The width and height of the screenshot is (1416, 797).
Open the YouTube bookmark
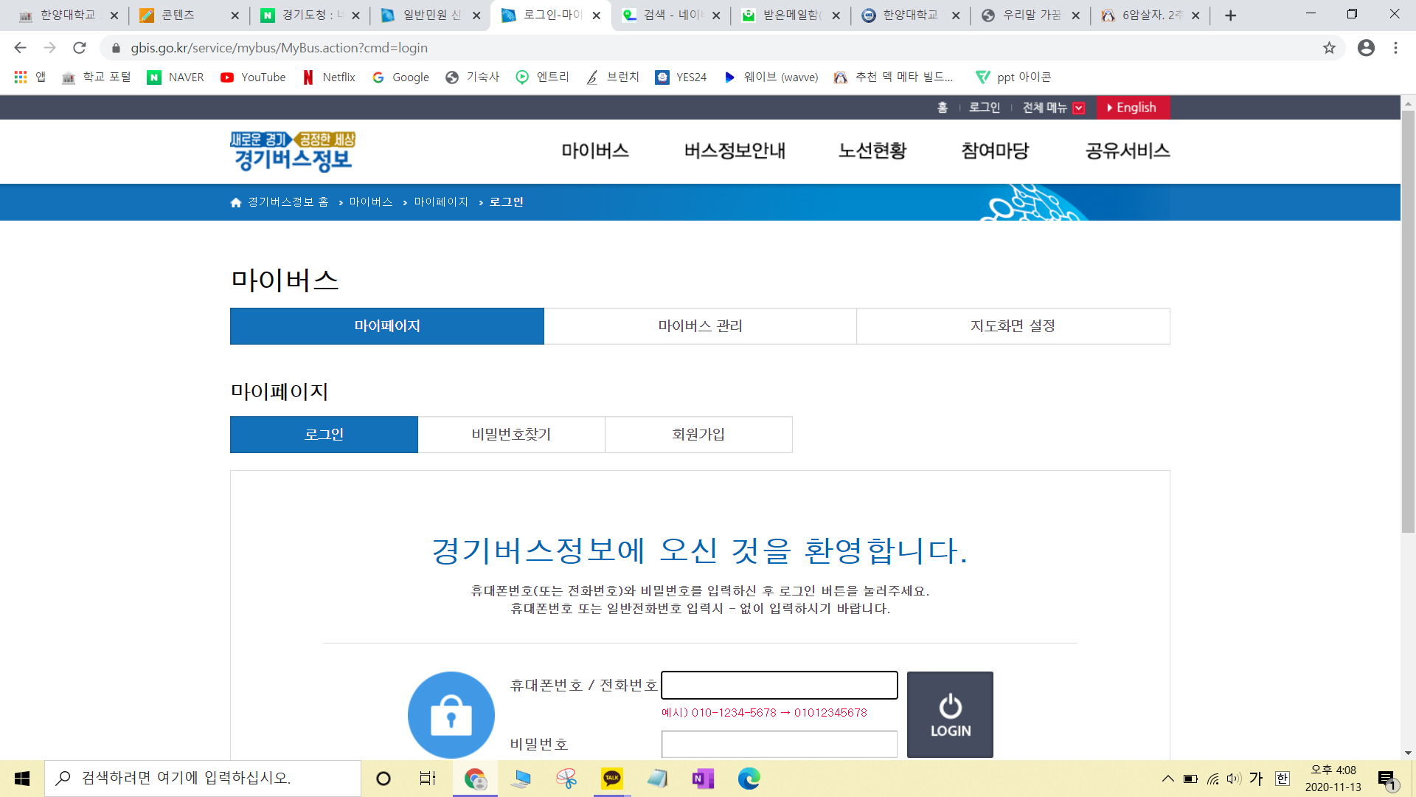pos(253,77)
